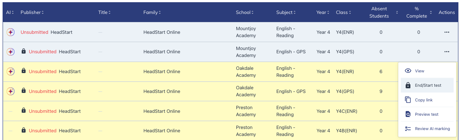Screen dimensions: 461x140
Task: Click the Unsubmitted status in Oakdale English Reading row
Action: click(x=42, y=72)
